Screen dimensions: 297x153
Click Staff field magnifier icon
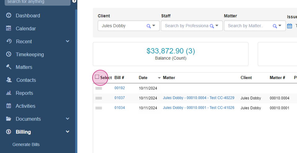pos(212,26)
